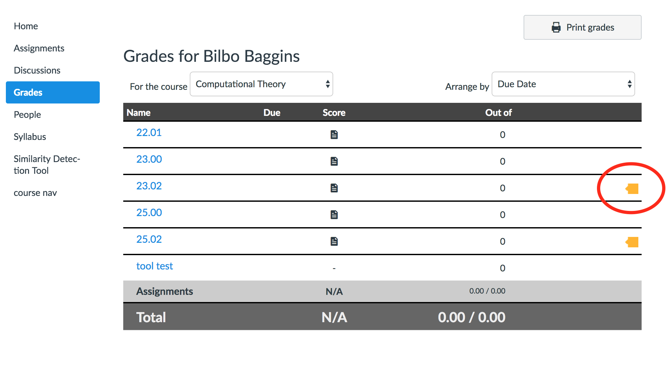The height and width of the screenshot is (371, 669).
Task: Open the People page
Action: pyautogui.click(x=27, y=115)
